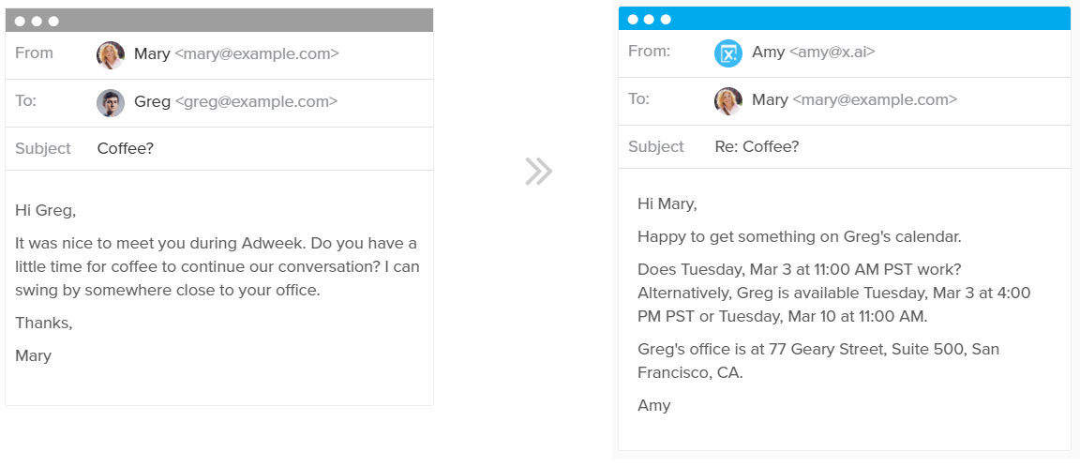Image resolution: width=1080 pixels, height=467 pixels.
Task: Click Greg's avatar in left email To row
Action: 111,102
